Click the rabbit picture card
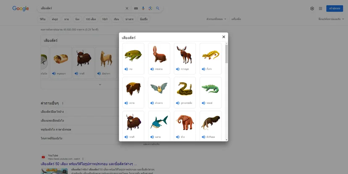Viewport: 348px width, 174px height. pyautogui.click(x=159, y=58)
